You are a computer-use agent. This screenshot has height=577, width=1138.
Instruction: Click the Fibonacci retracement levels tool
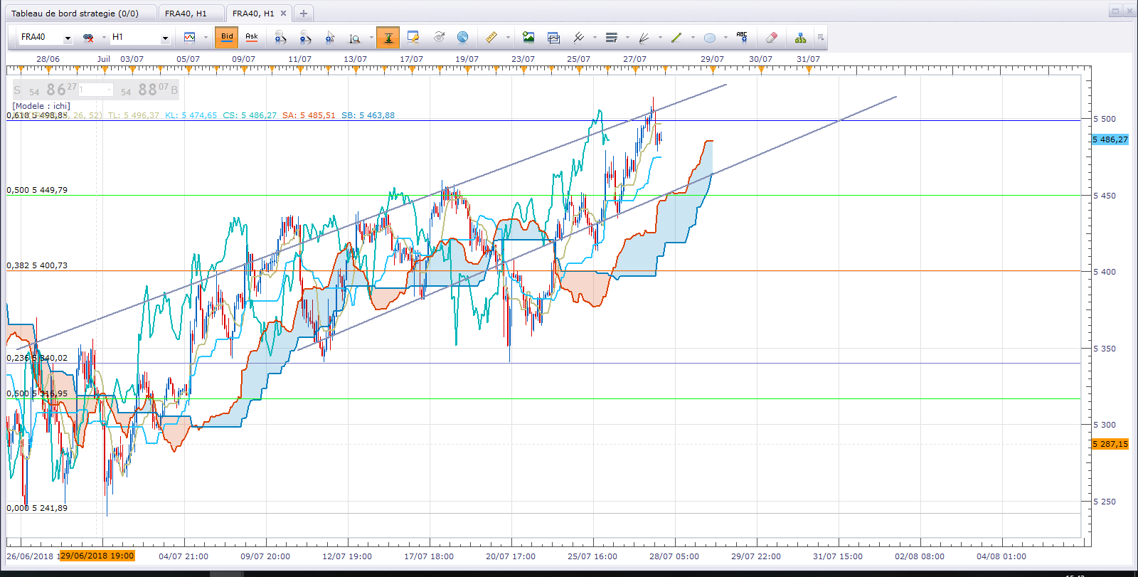point(612,37)
